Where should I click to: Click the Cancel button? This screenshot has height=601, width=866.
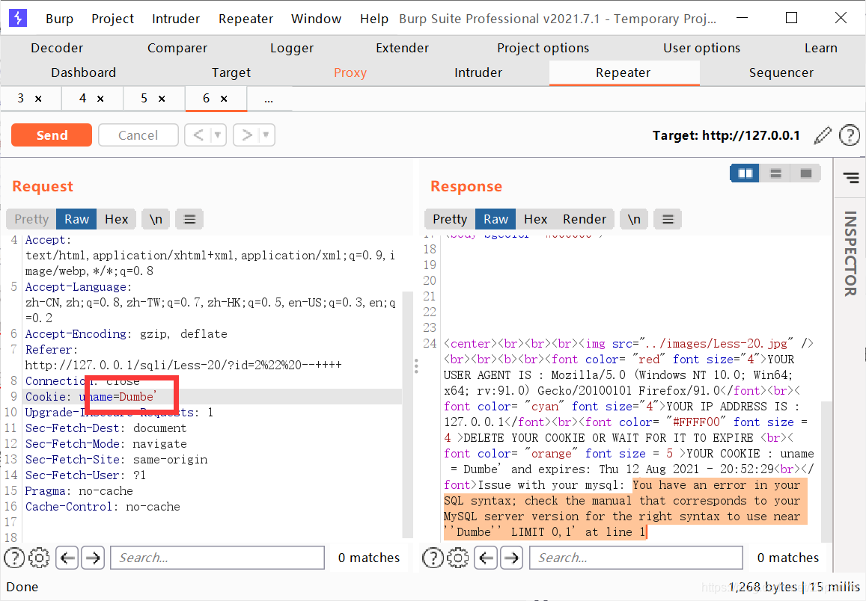tap(138, 135)
